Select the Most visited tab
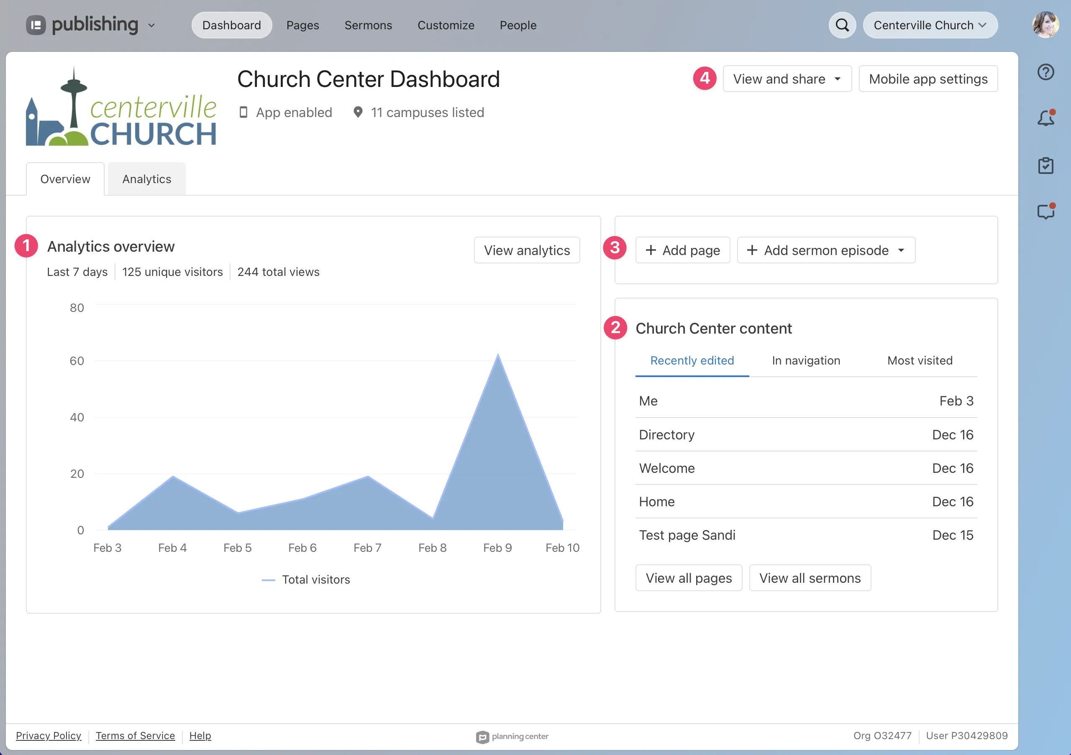1071x755 pixels. (x=920, y=360)
